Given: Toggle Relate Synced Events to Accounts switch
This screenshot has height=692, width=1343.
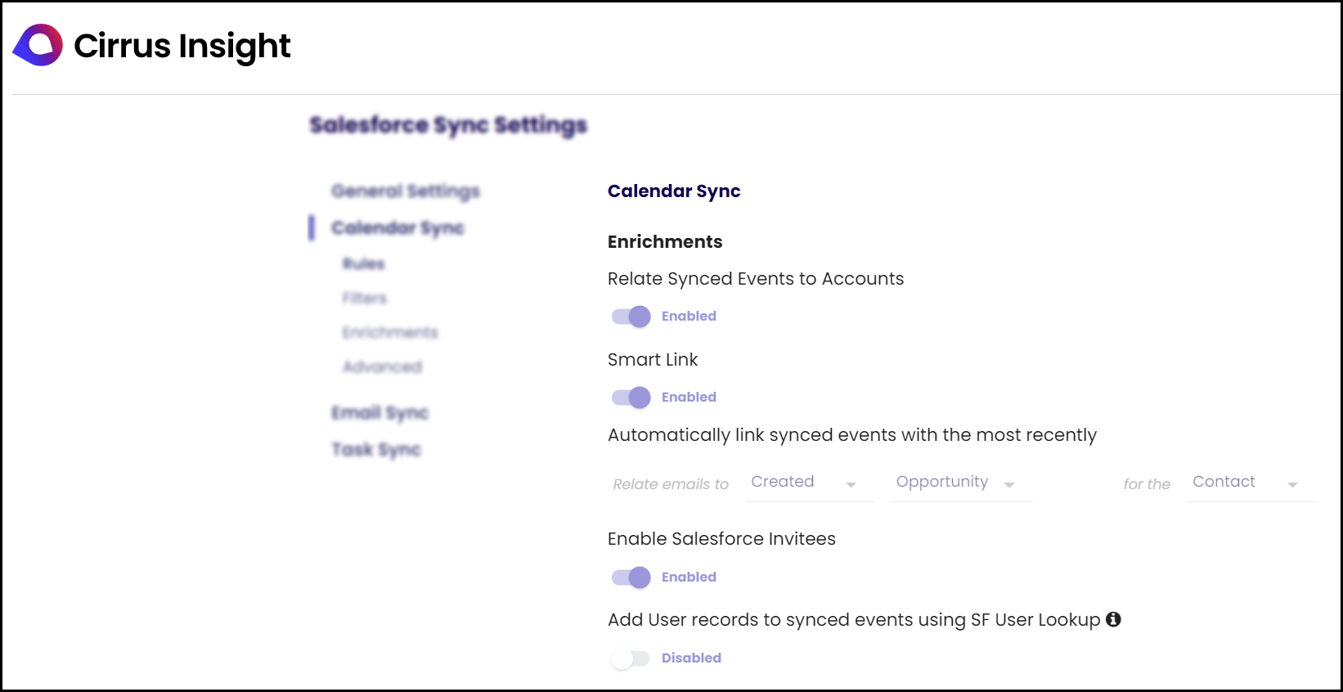Looking at the screenshot, I should point(631,317).
